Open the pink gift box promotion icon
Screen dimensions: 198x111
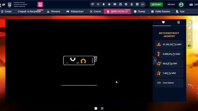tap(40, 5)
